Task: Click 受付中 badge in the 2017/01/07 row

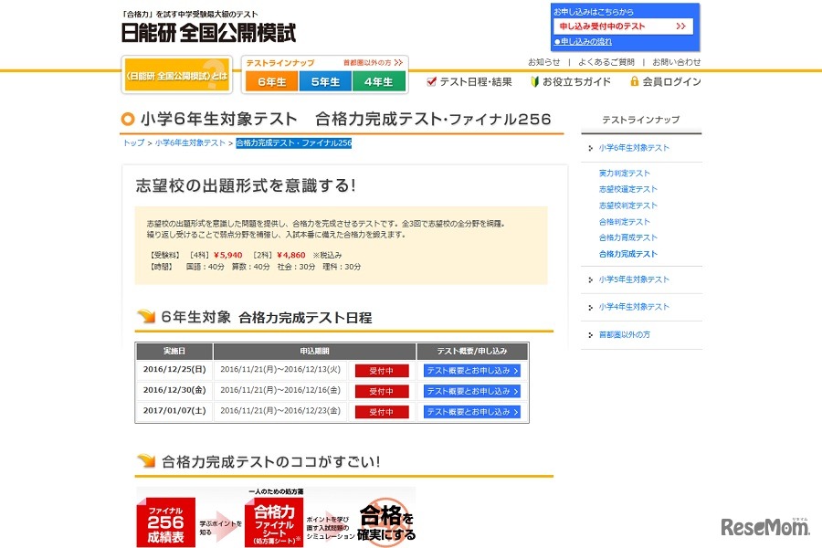Action: tap(382, 412)
